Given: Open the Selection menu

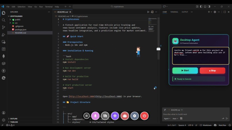Looking at the screenshot, I should 22,7.
